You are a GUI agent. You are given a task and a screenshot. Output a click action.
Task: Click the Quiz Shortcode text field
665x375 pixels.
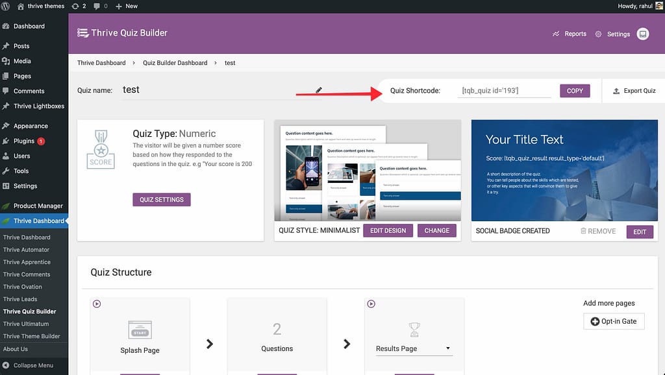[x=504, y=91]
